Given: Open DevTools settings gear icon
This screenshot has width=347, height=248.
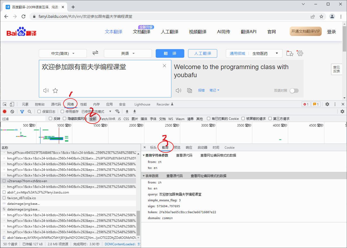Looking at the screenshot, I should click(x=327, y=104).
